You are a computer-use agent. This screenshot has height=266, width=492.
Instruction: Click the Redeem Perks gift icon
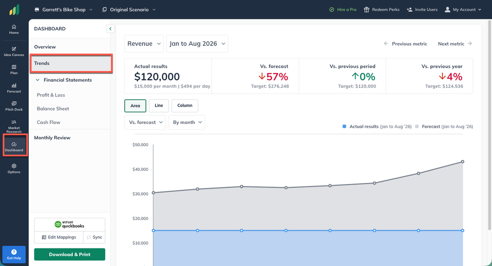pos(366,10)
